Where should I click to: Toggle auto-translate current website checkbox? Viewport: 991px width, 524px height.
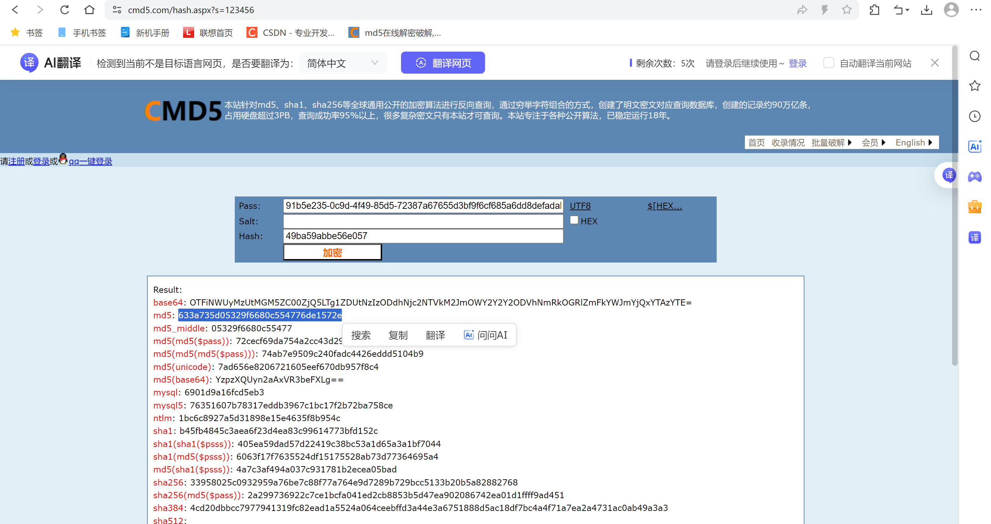(828, 63)
